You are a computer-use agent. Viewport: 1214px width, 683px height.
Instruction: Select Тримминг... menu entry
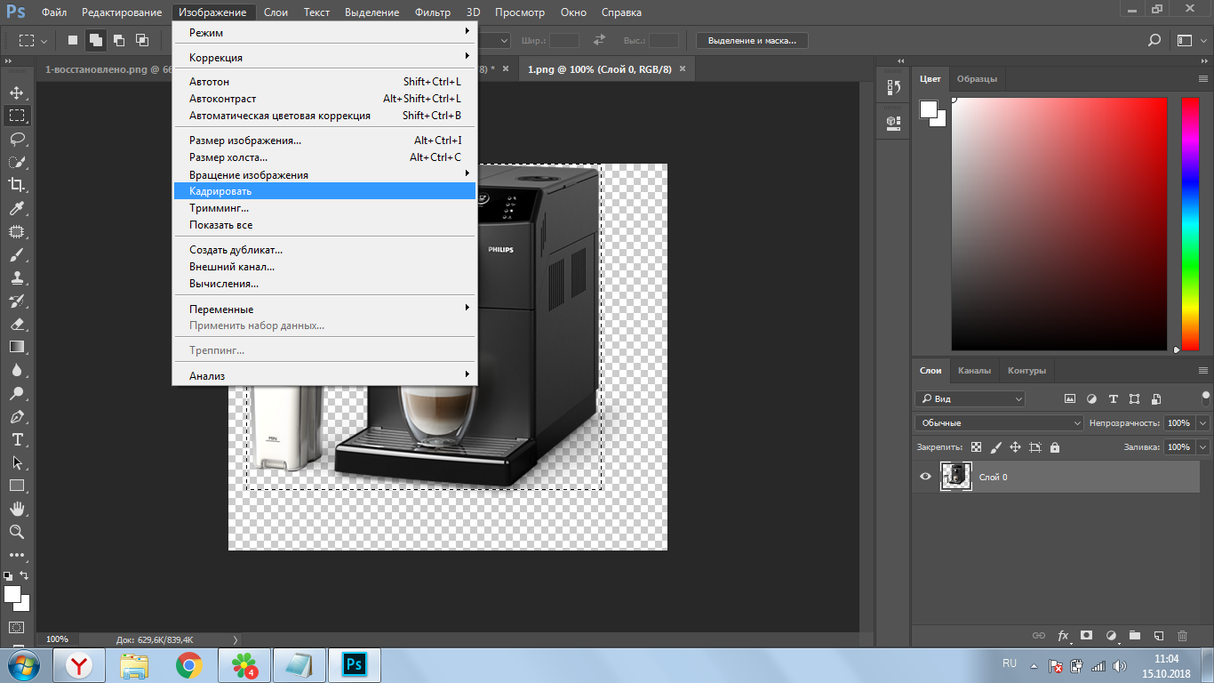pos(324,208)
